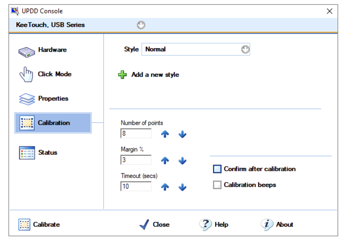This screenshot has width=345, height=241.
Task: Switch to the Calibration section
Action: 53,123
